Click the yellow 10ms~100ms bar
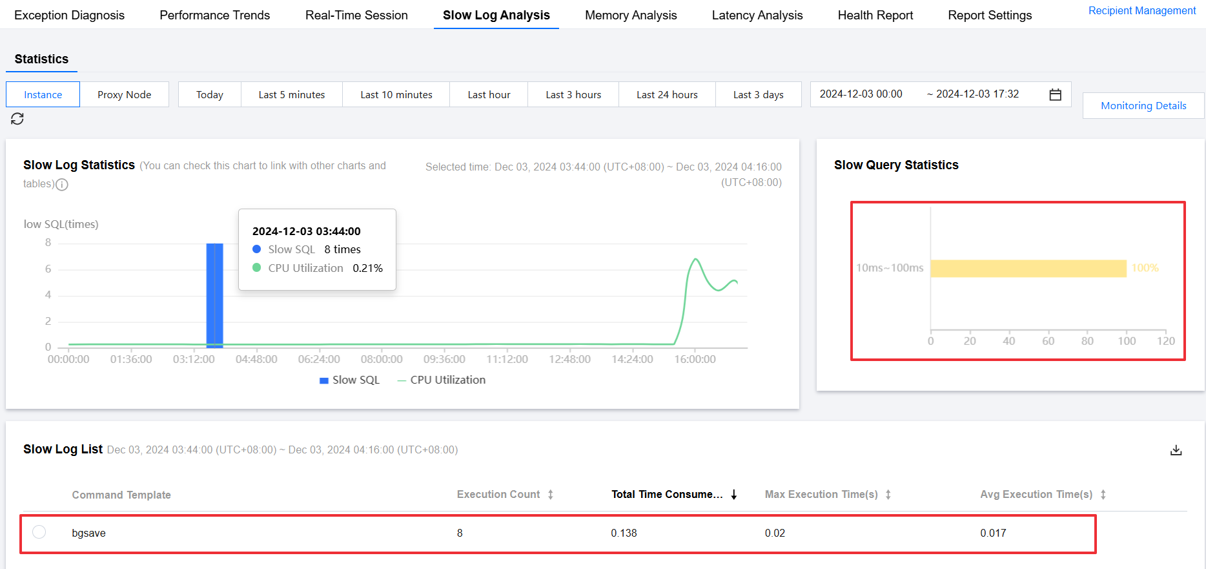 click(1028, 268)
